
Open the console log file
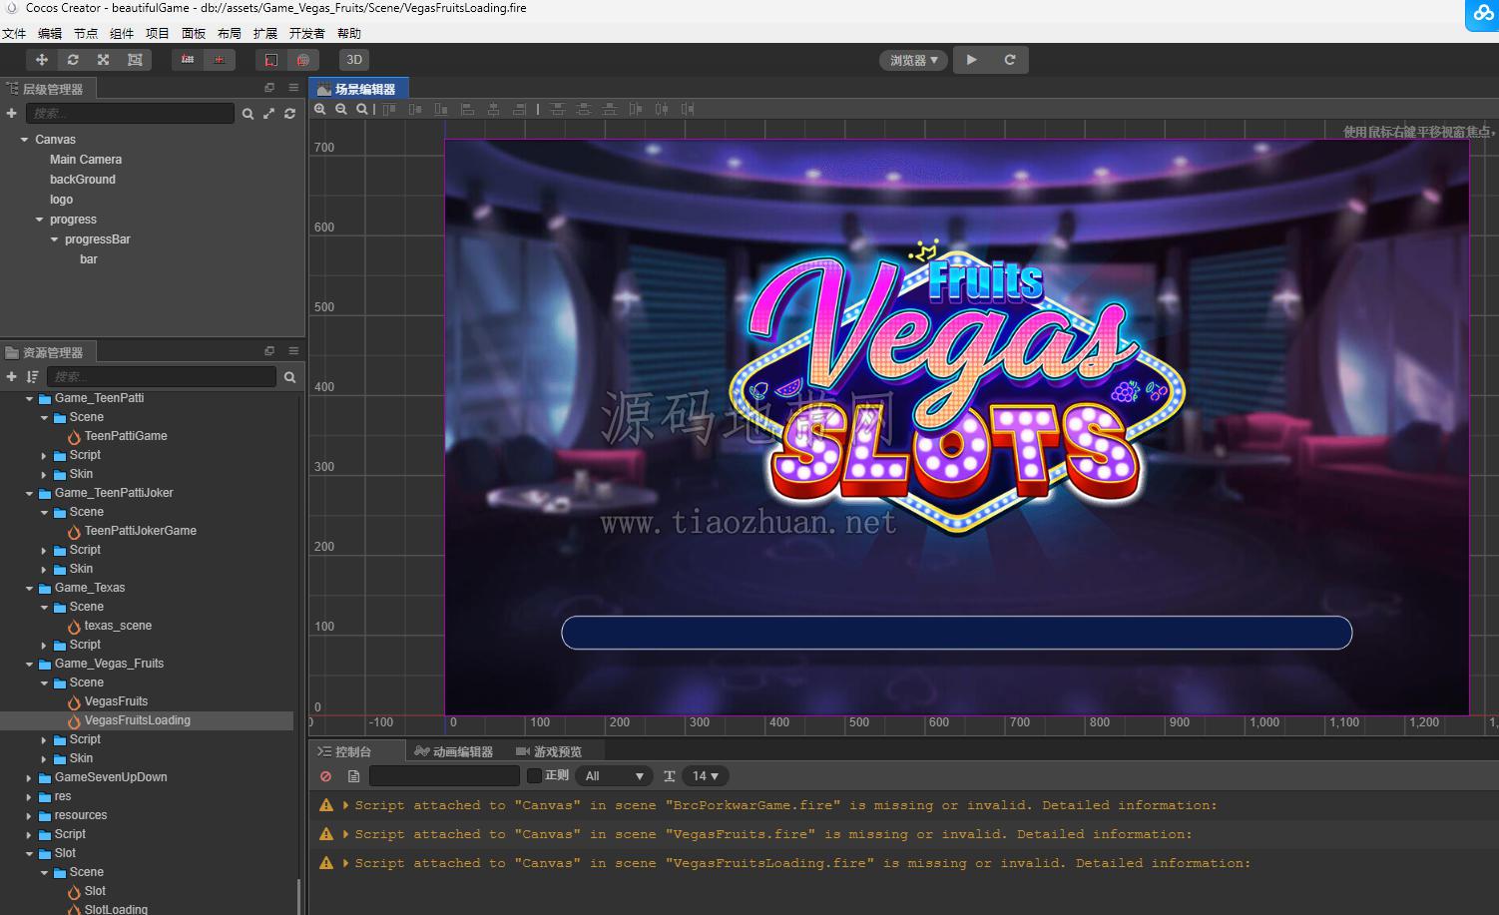pos(353,776)
